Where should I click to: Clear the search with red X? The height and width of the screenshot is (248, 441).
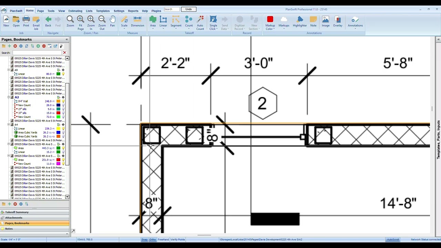(64, 53)
